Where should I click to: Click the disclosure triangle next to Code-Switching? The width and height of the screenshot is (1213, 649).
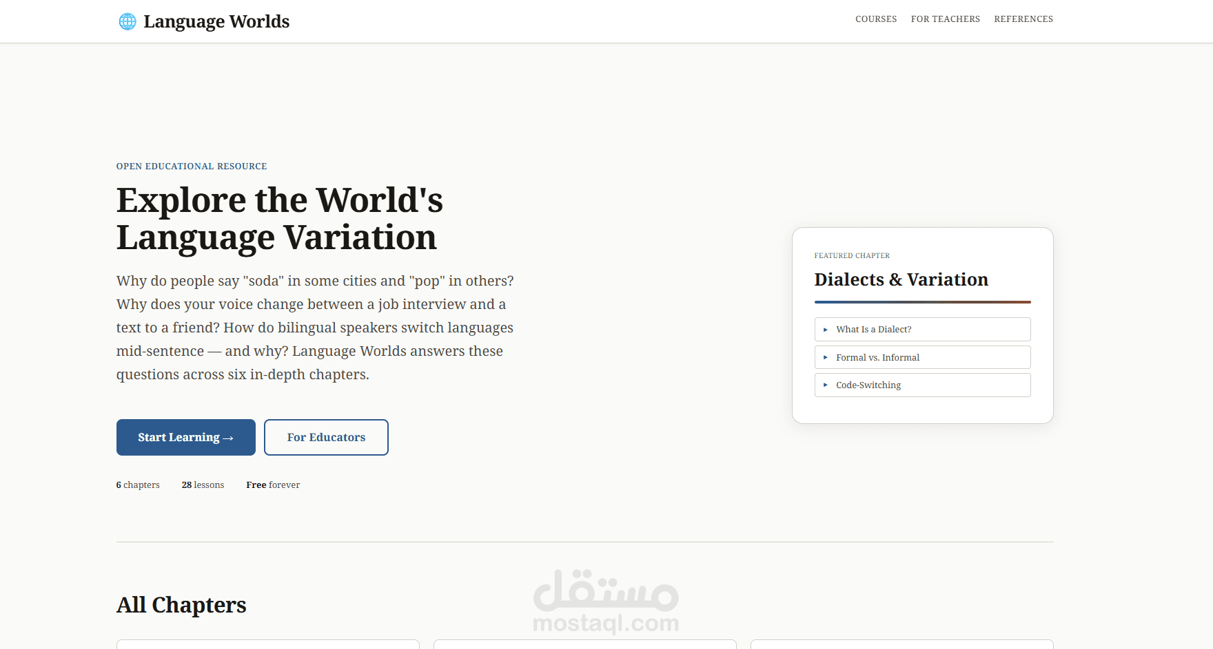[x=826, y=385]
